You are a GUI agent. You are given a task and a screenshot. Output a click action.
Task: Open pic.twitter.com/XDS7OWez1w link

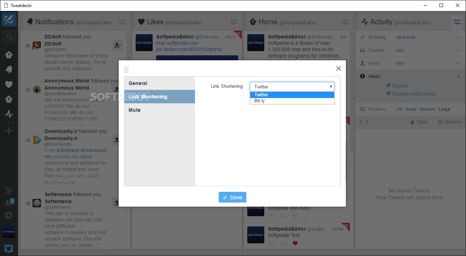pyautogui.click(x=189, y=49)
